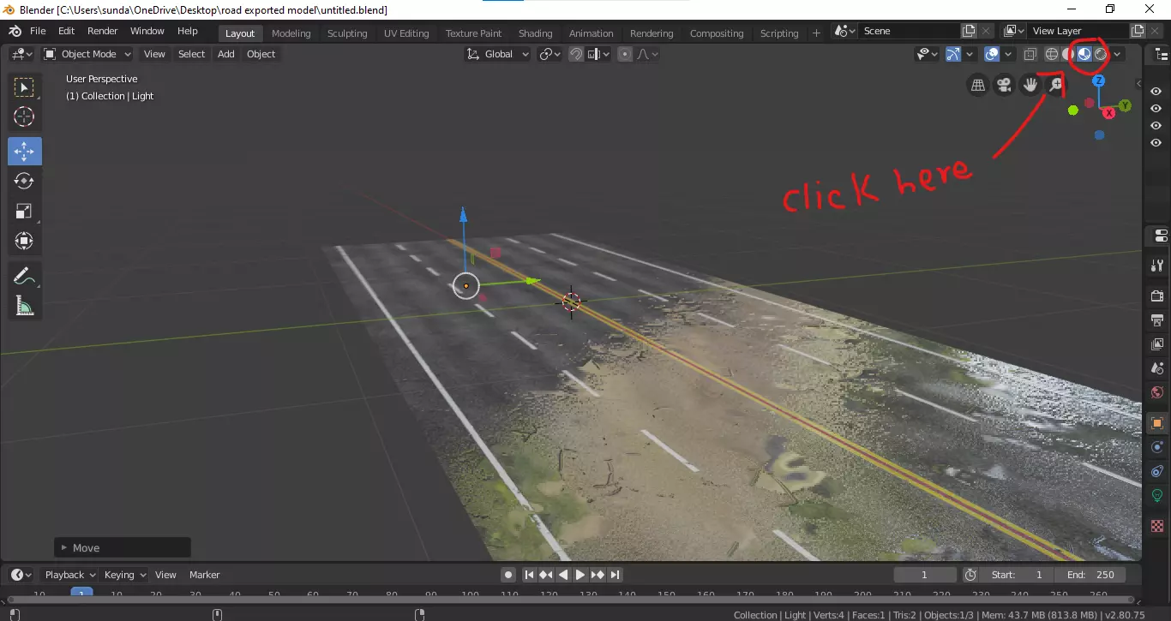Viewport: 1171px width, 621px height.
Task: Open Render properties tab
Action: [x=1157, y=296]
